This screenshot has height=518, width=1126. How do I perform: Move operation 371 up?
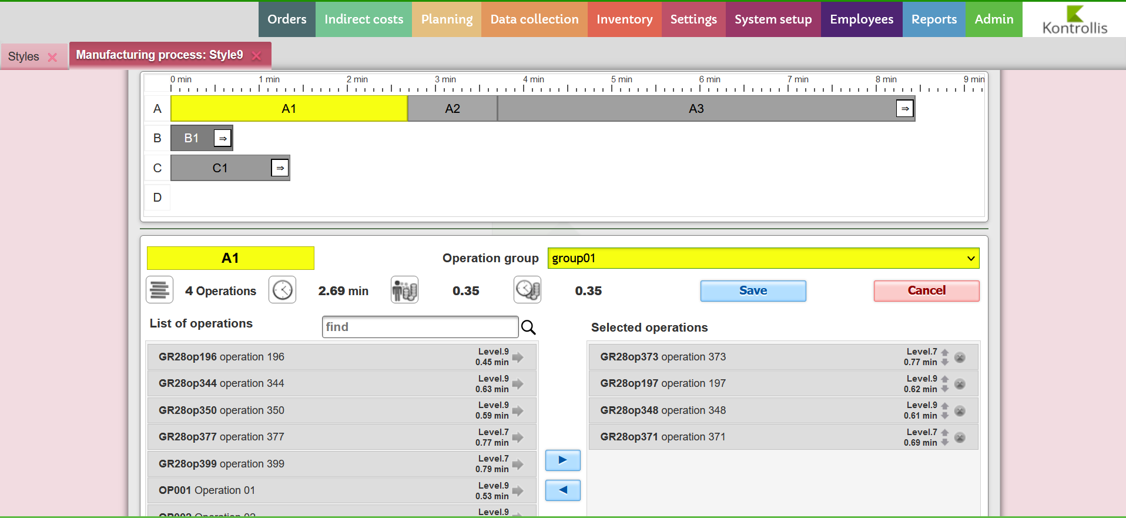(x=945, y=433)
